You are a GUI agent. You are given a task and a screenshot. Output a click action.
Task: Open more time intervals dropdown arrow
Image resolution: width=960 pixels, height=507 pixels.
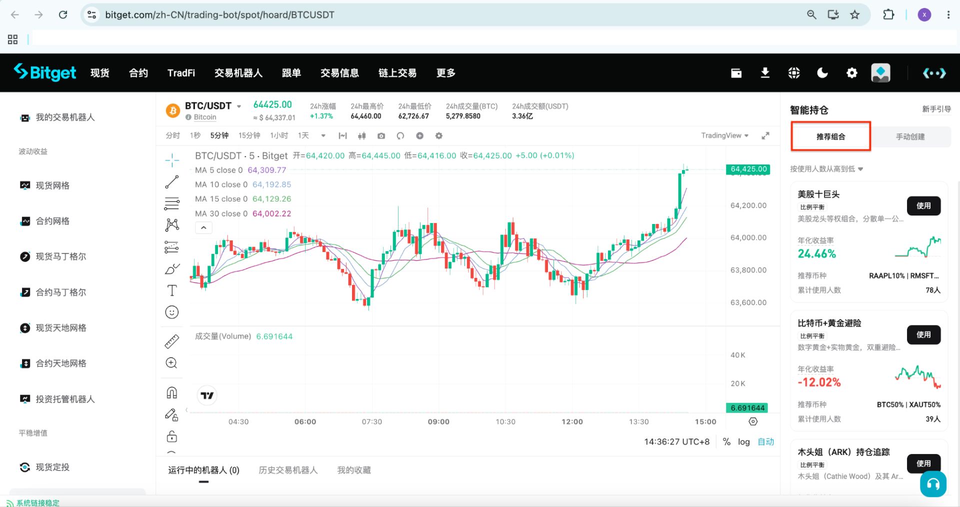pos(323,136)
